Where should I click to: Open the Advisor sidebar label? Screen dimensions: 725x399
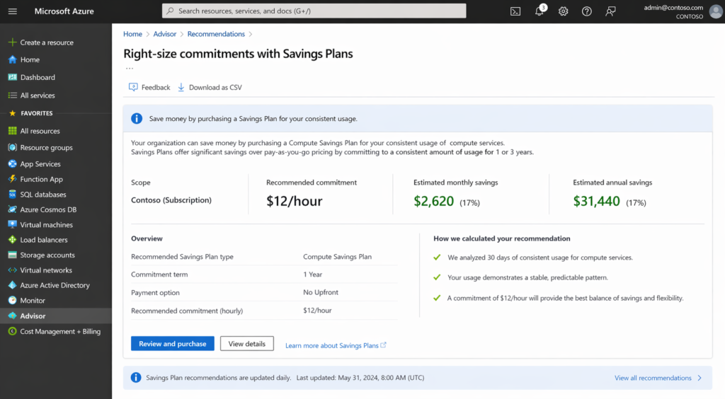tap(33, 316)
